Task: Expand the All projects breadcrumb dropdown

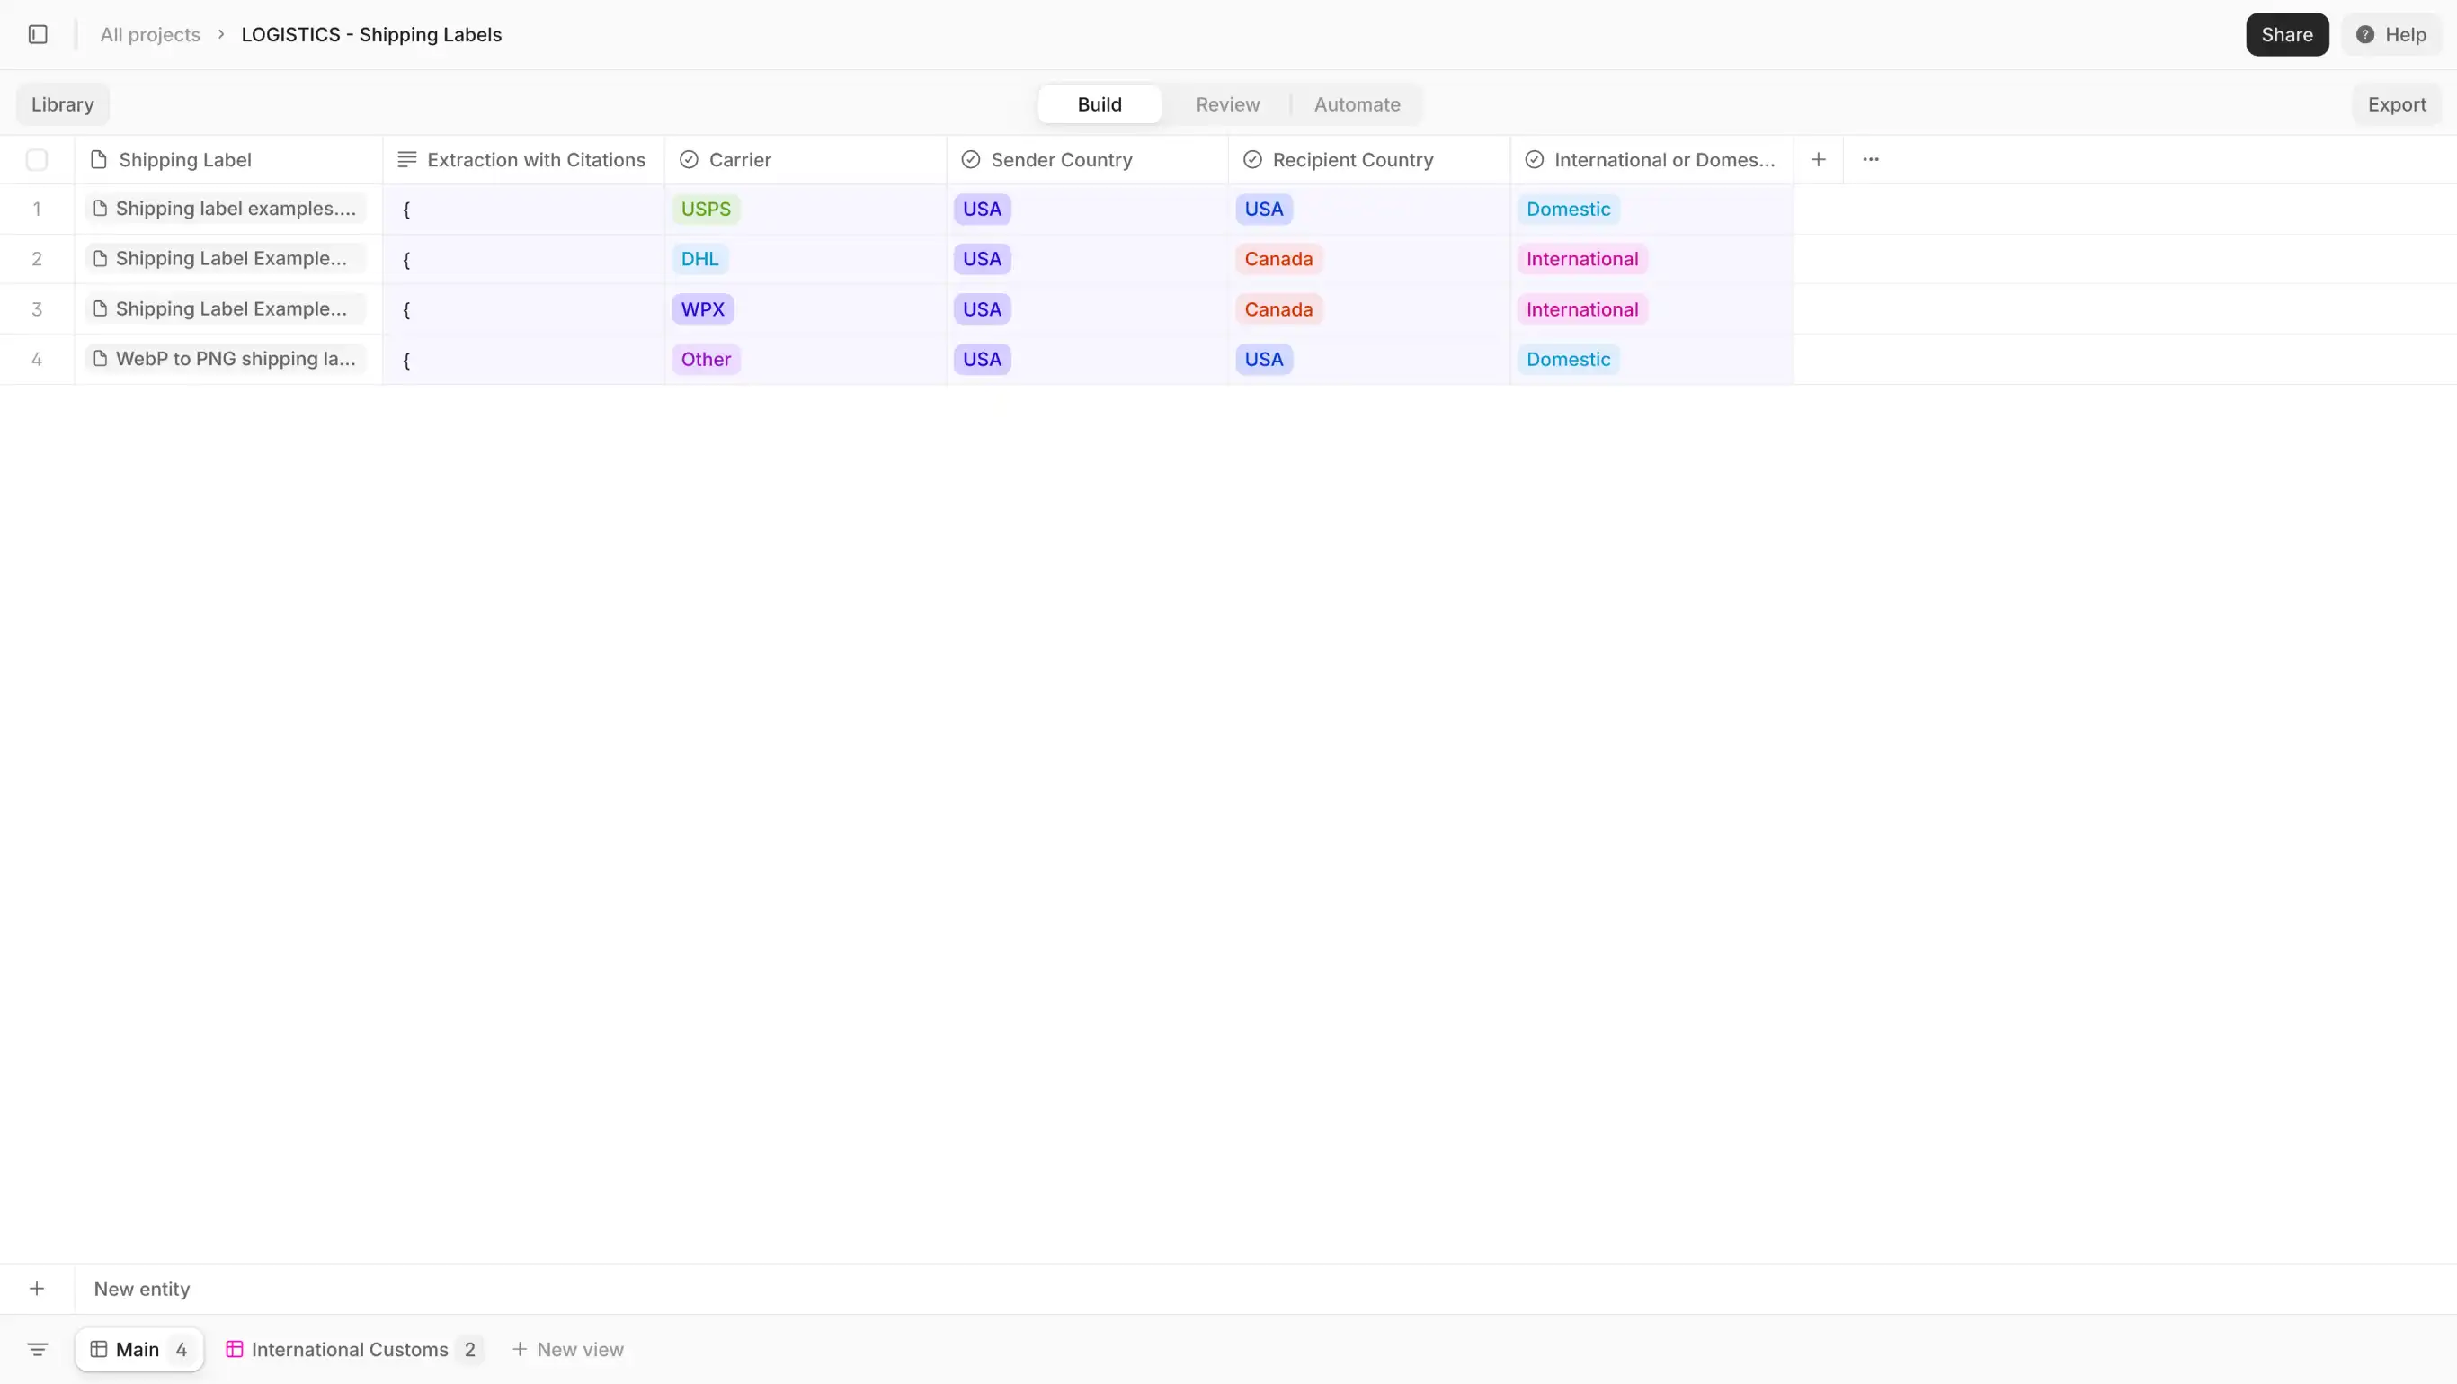Action: click(x=150, y=34)
